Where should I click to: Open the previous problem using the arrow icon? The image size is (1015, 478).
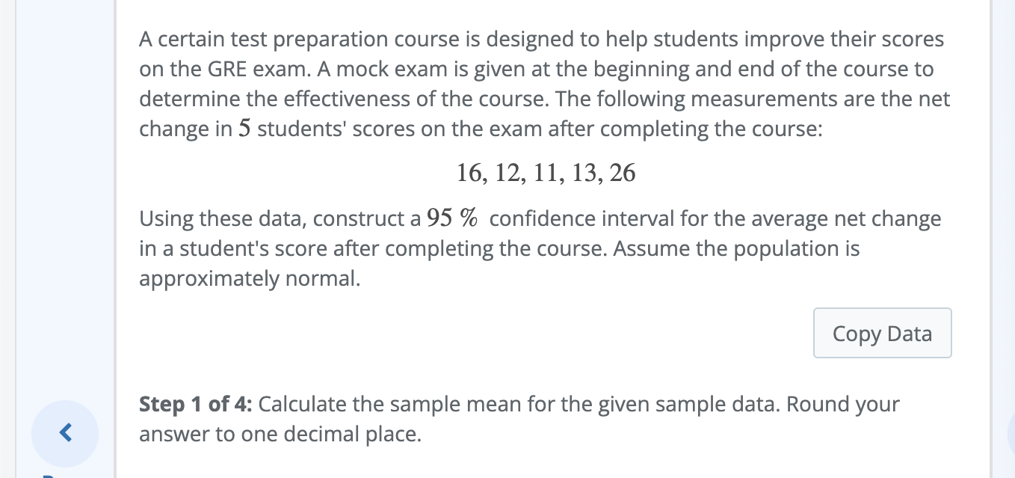point(65,432)
